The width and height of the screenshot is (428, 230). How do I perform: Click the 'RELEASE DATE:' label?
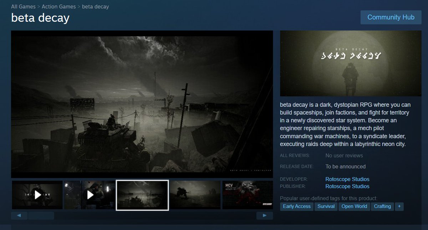pos(297,167)
